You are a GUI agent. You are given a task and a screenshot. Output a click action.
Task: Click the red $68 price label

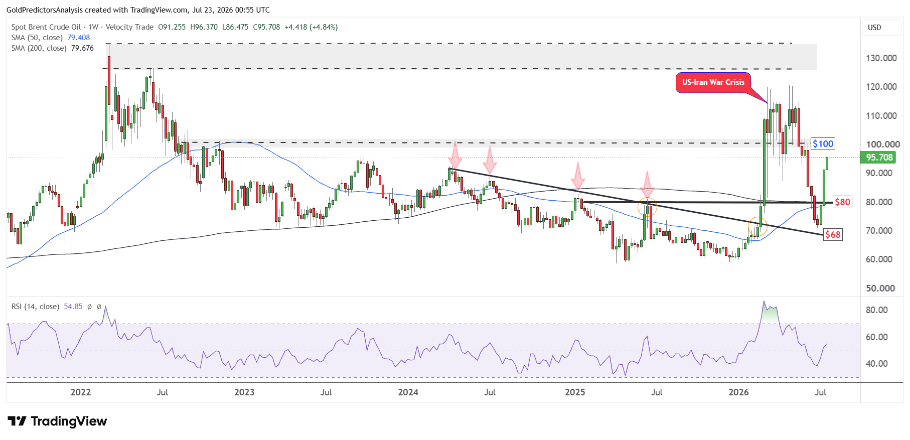pyautogui.click(x=833, y=235)
